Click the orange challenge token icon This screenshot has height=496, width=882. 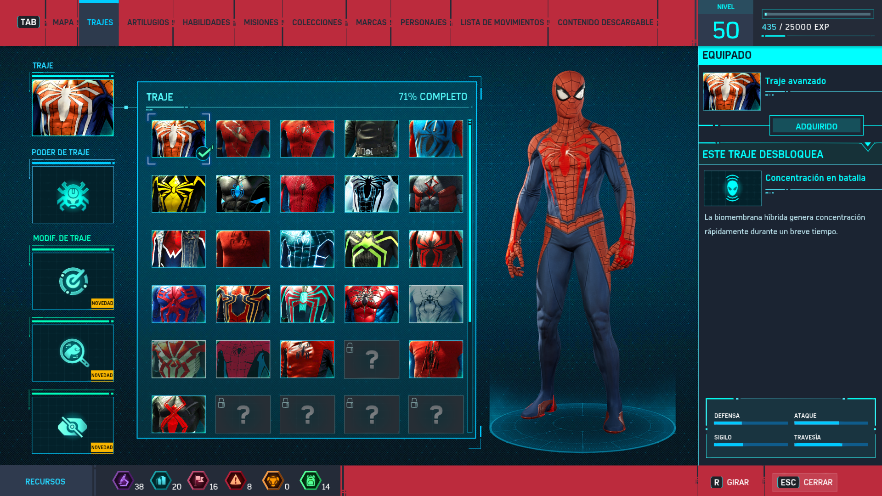tap(273, 481)
